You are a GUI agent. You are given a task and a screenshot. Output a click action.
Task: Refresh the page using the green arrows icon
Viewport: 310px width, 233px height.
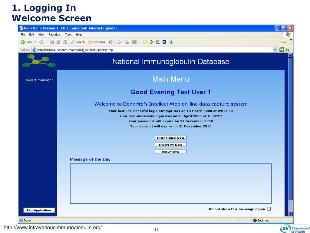(x=58, y=42)
